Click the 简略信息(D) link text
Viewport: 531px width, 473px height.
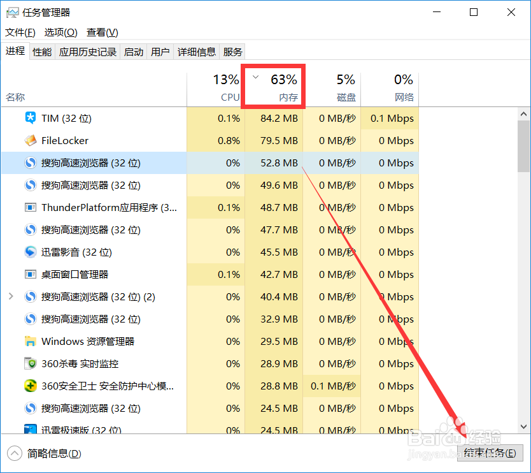tap(54, 454)
